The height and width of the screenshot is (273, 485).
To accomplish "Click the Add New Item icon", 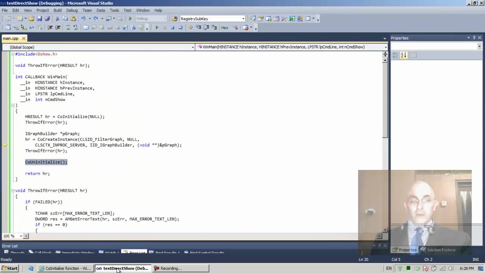I will point(20,19).
